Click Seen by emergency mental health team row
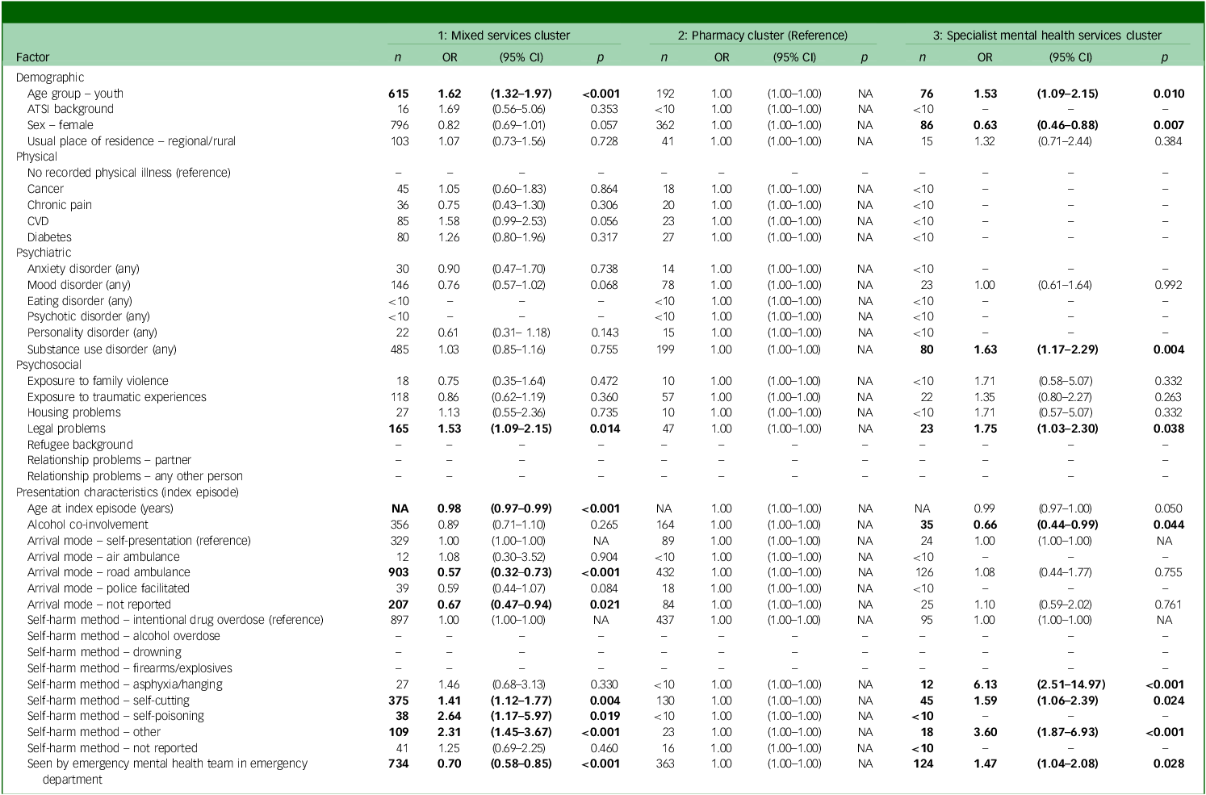The image size is (1206, 795). click(x=602, y=772)
